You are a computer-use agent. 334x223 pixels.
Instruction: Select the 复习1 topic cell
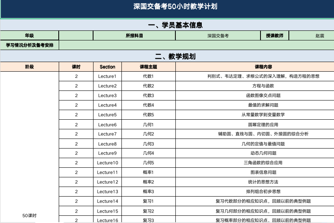tap(149, 201)
